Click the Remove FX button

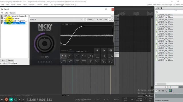tap(11, 60)
